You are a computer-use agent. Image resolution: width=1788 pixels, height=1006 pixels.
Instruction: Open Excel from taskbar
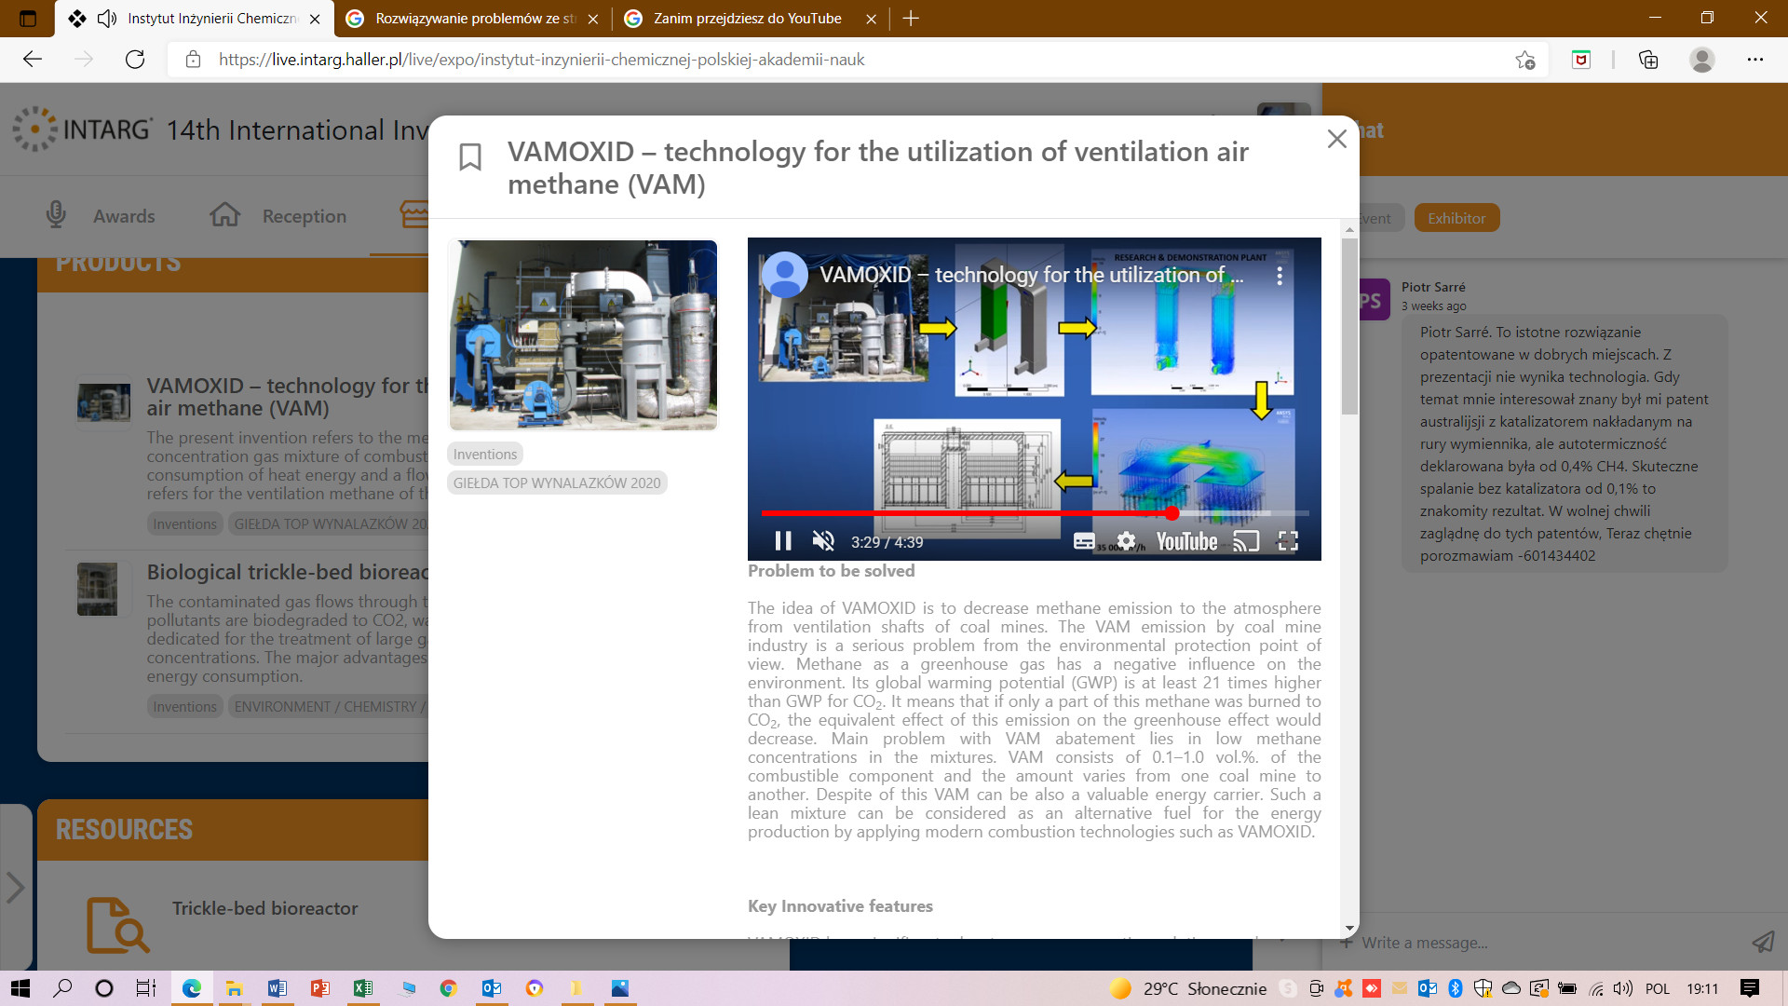[x=362, y=988]
